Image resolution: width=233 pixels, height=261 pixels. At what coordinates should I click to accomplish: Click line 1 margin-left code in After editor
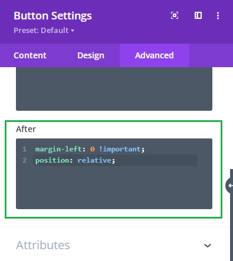[x=90, y=149]
